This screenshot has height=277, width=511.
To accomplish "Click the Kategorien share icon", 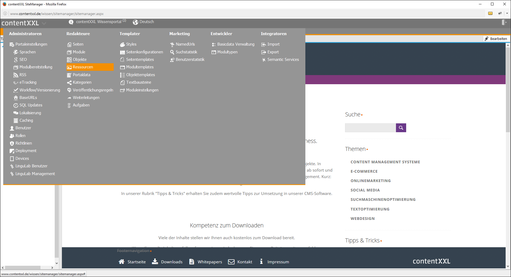I will click(x=69, y=82).
